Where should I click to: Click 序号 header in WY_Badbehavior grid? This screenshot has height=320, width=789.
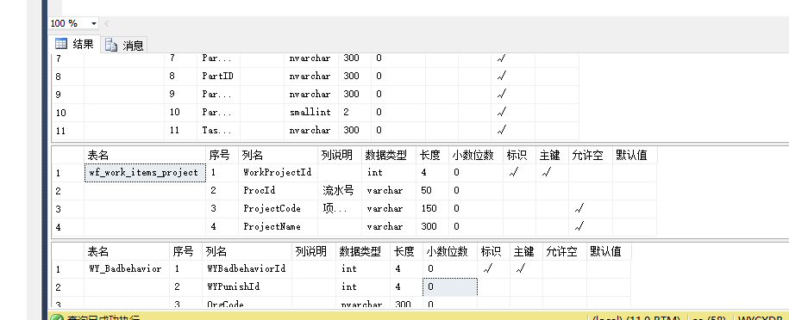185,251
